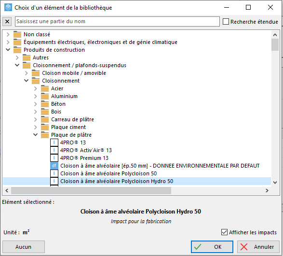The width and height of the screenshot is (283, 256).
Task: Click the horizontal scrollbar right arrow
Action: [267, 190]
